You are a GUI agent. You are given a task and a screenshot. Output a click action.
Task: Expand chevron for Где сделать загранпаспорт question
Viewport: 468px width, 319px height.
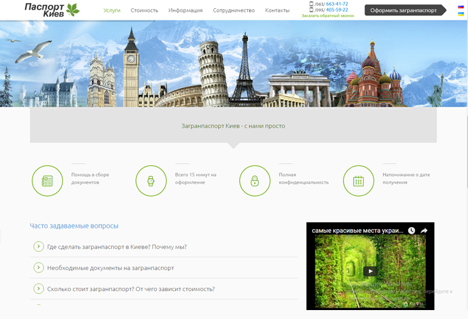click(x=38, y=246)
